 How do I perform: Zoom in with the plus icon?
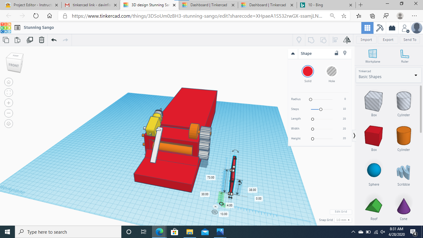9,103
